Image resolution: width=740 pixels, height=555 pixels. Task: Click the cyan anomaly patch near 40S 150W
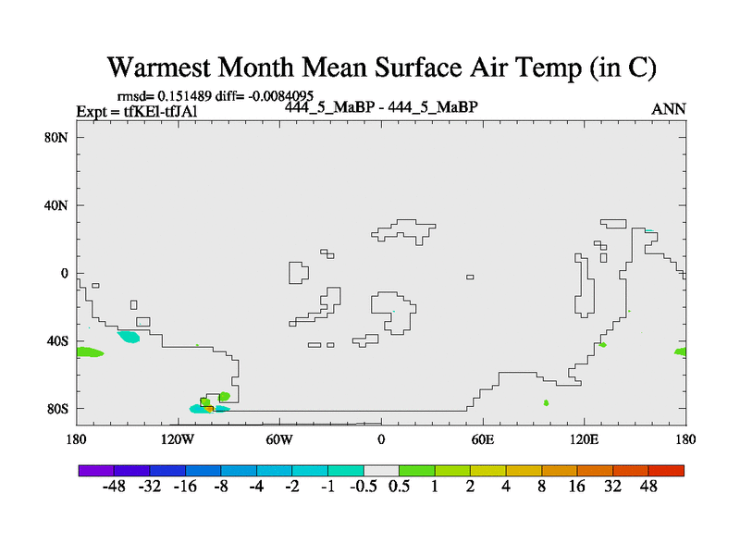coord(129,337)
